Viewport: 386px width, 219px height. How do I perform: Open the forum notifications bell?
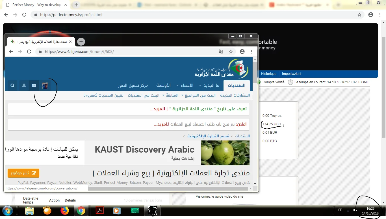(24, 85)
